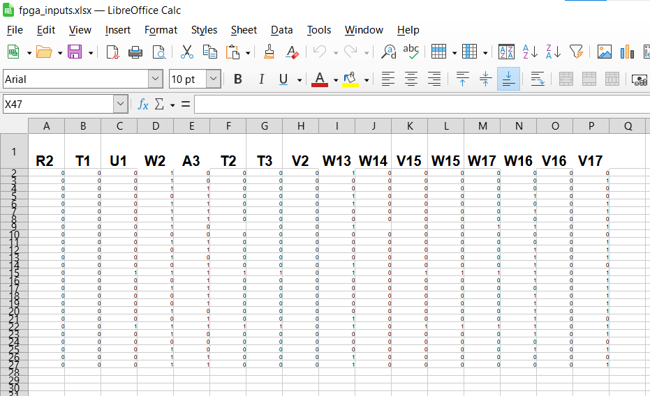This screenshot has width=650, height=396.
Task: Toggle the Wrap Text button
Action: click(x=537, y=79)
